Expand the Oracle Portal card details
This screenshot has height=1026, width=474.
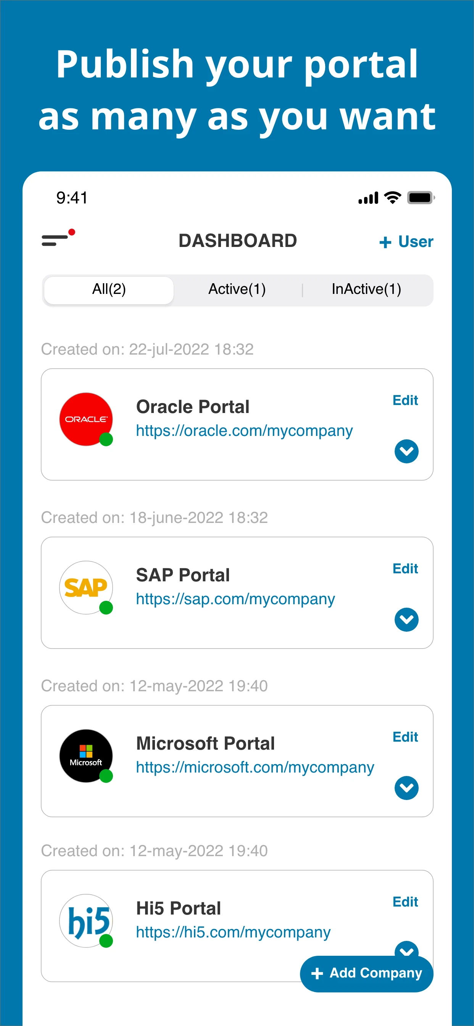[x=406, y=451]
